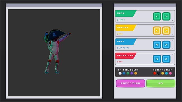Set accent color to red
This screenshot has height=102, width=182.
tap(155, 73)
